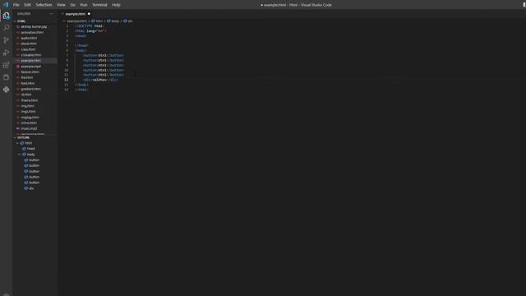Open iframe.html in Explorer
This screenshot has width=526, height=296.
30,100
